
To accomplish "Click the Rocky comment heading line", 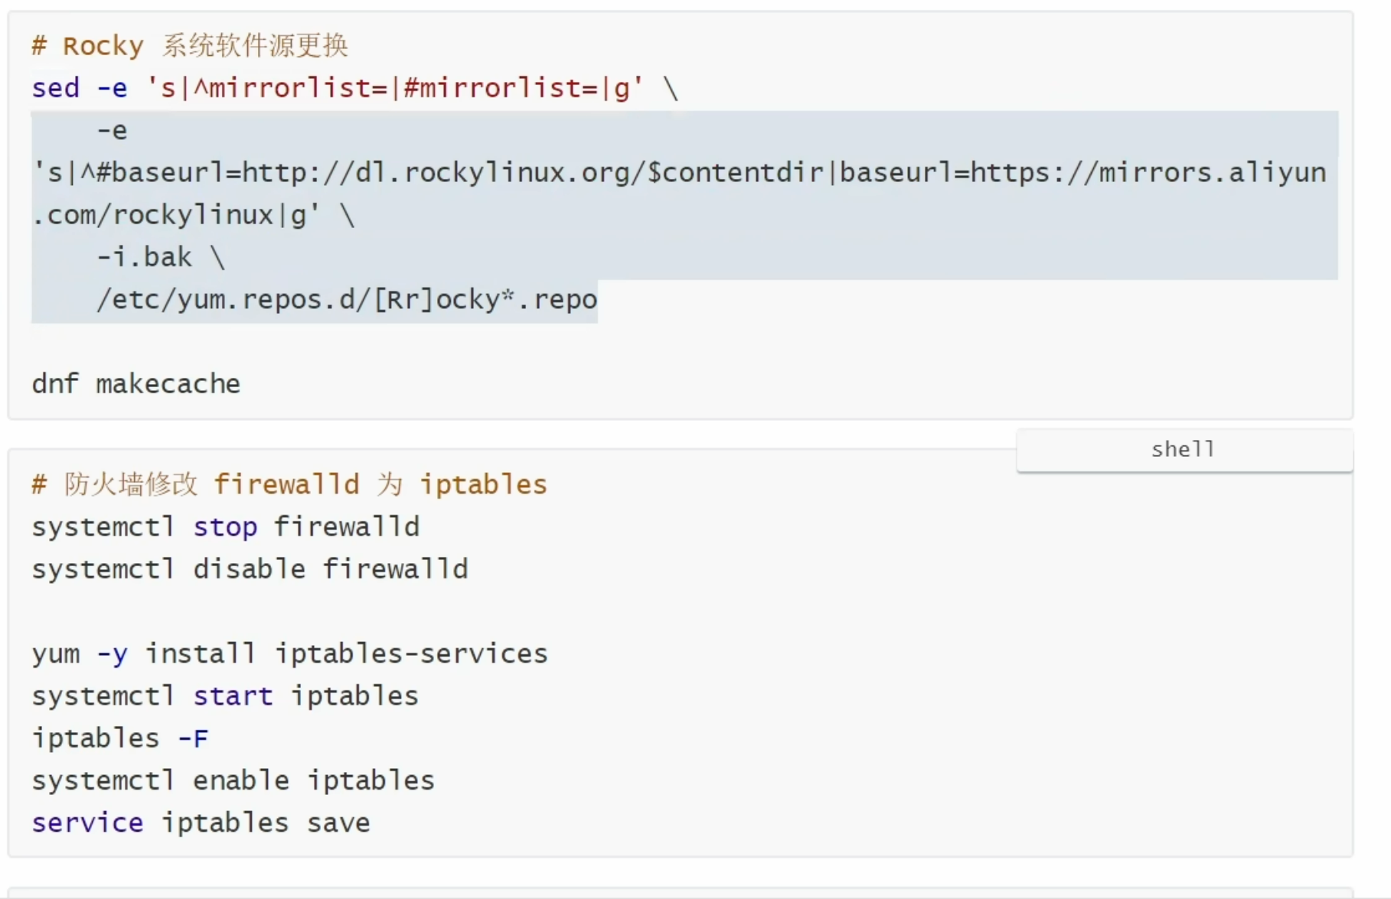I will coord(190,46).
